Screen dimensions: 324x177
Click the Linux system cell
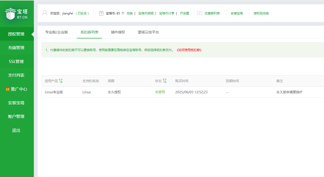87,92
